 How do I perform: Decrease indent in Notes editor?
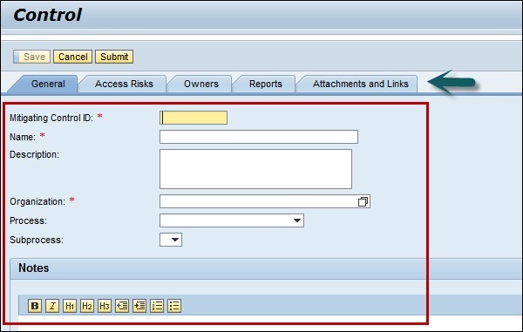point(122,306)
